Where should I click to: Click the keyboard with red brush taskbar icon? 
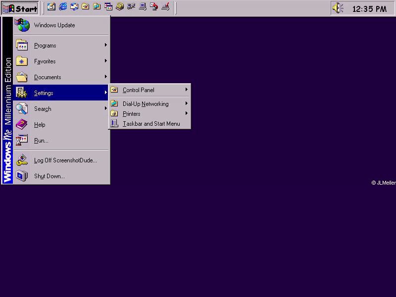[165, 7]
